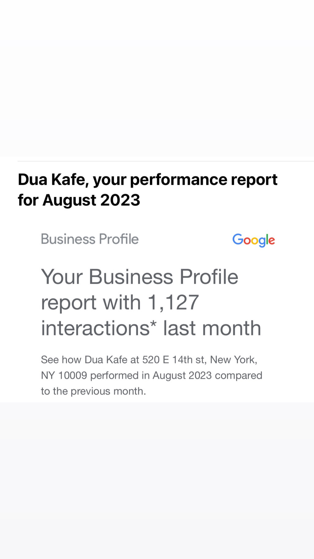Click the 1,127 interactions number

(173, 303)
